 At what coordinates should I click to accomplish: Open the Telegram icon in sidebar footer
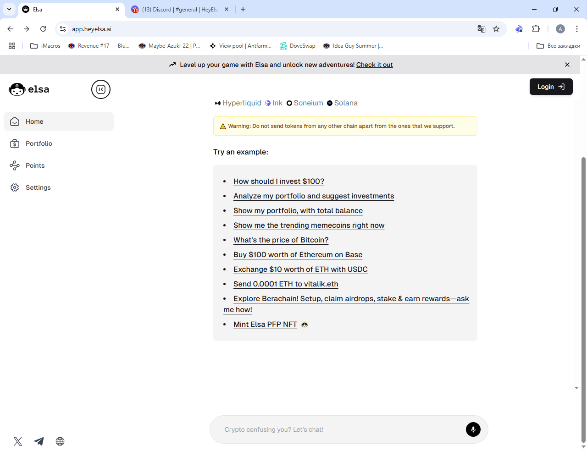pos(39,441)
